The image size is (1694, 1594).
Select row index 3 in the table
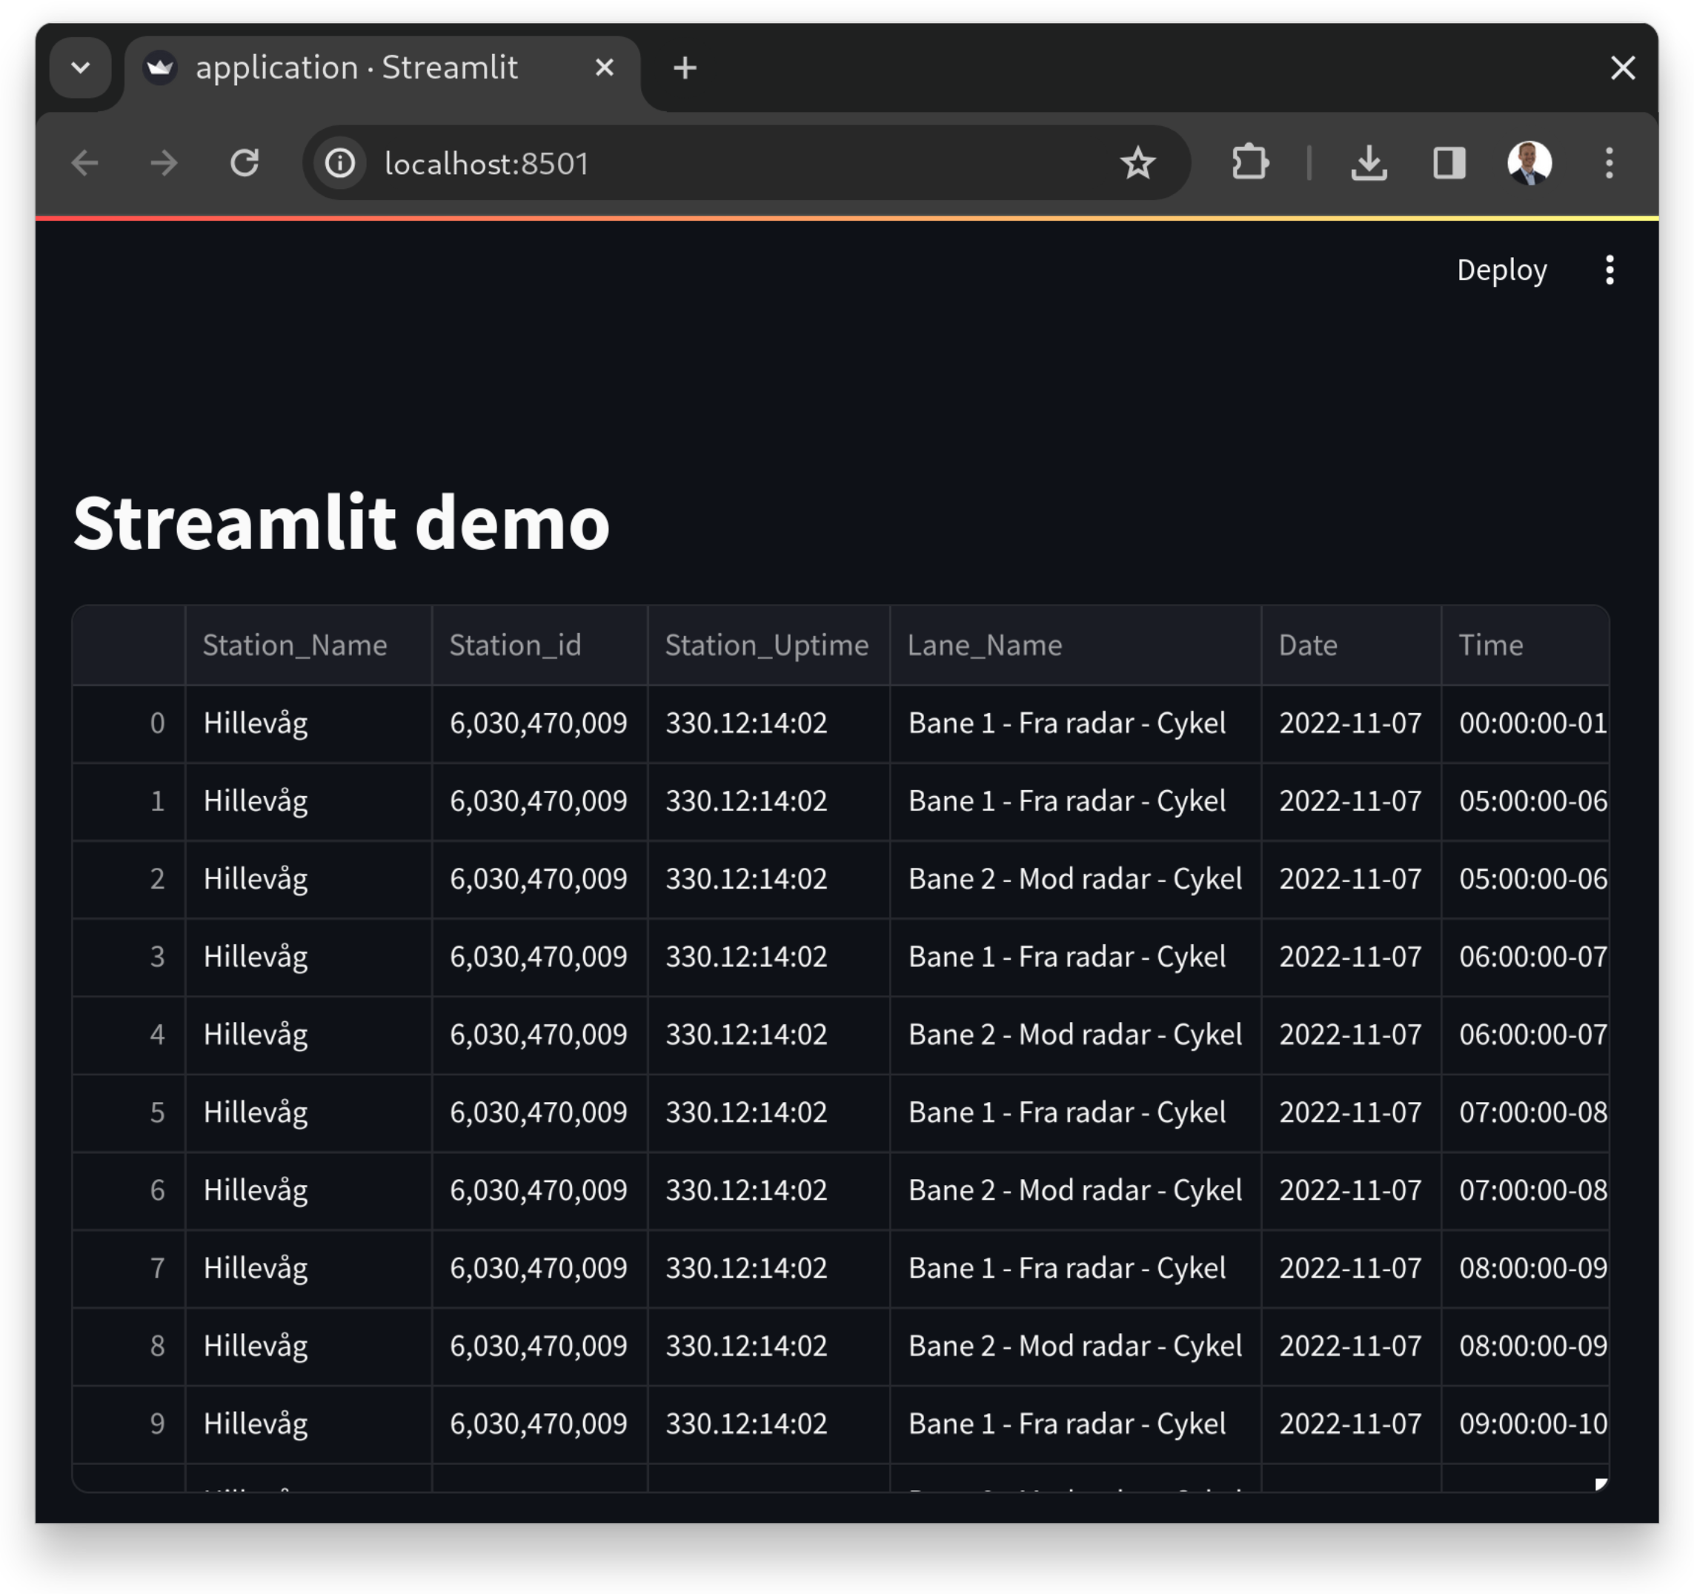click(129, 957)
